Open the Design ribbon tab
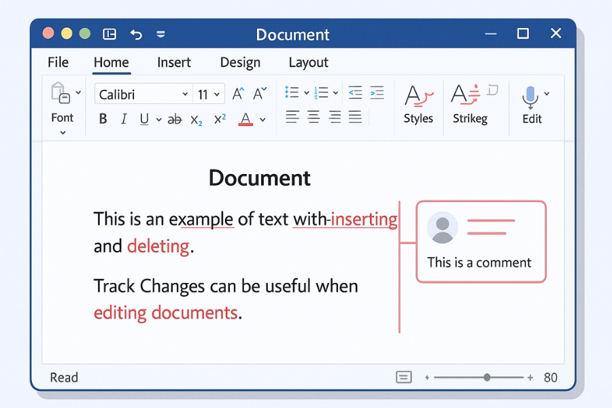Viewport: 612px width, 408px height. (x=239, y=62)
